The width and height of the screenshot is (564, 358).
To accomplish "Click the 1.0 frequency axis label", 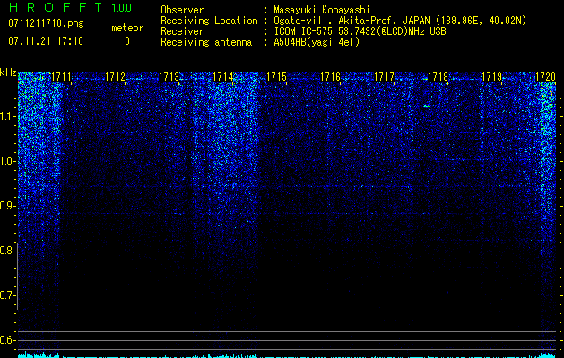I will (x=8, y=161).
